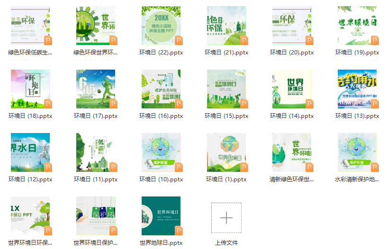The width and height of the screenshot is (387, 249).
Task: Select the 环境日 (11).pptx thumbnail
Action: click(x=96, y=152)
